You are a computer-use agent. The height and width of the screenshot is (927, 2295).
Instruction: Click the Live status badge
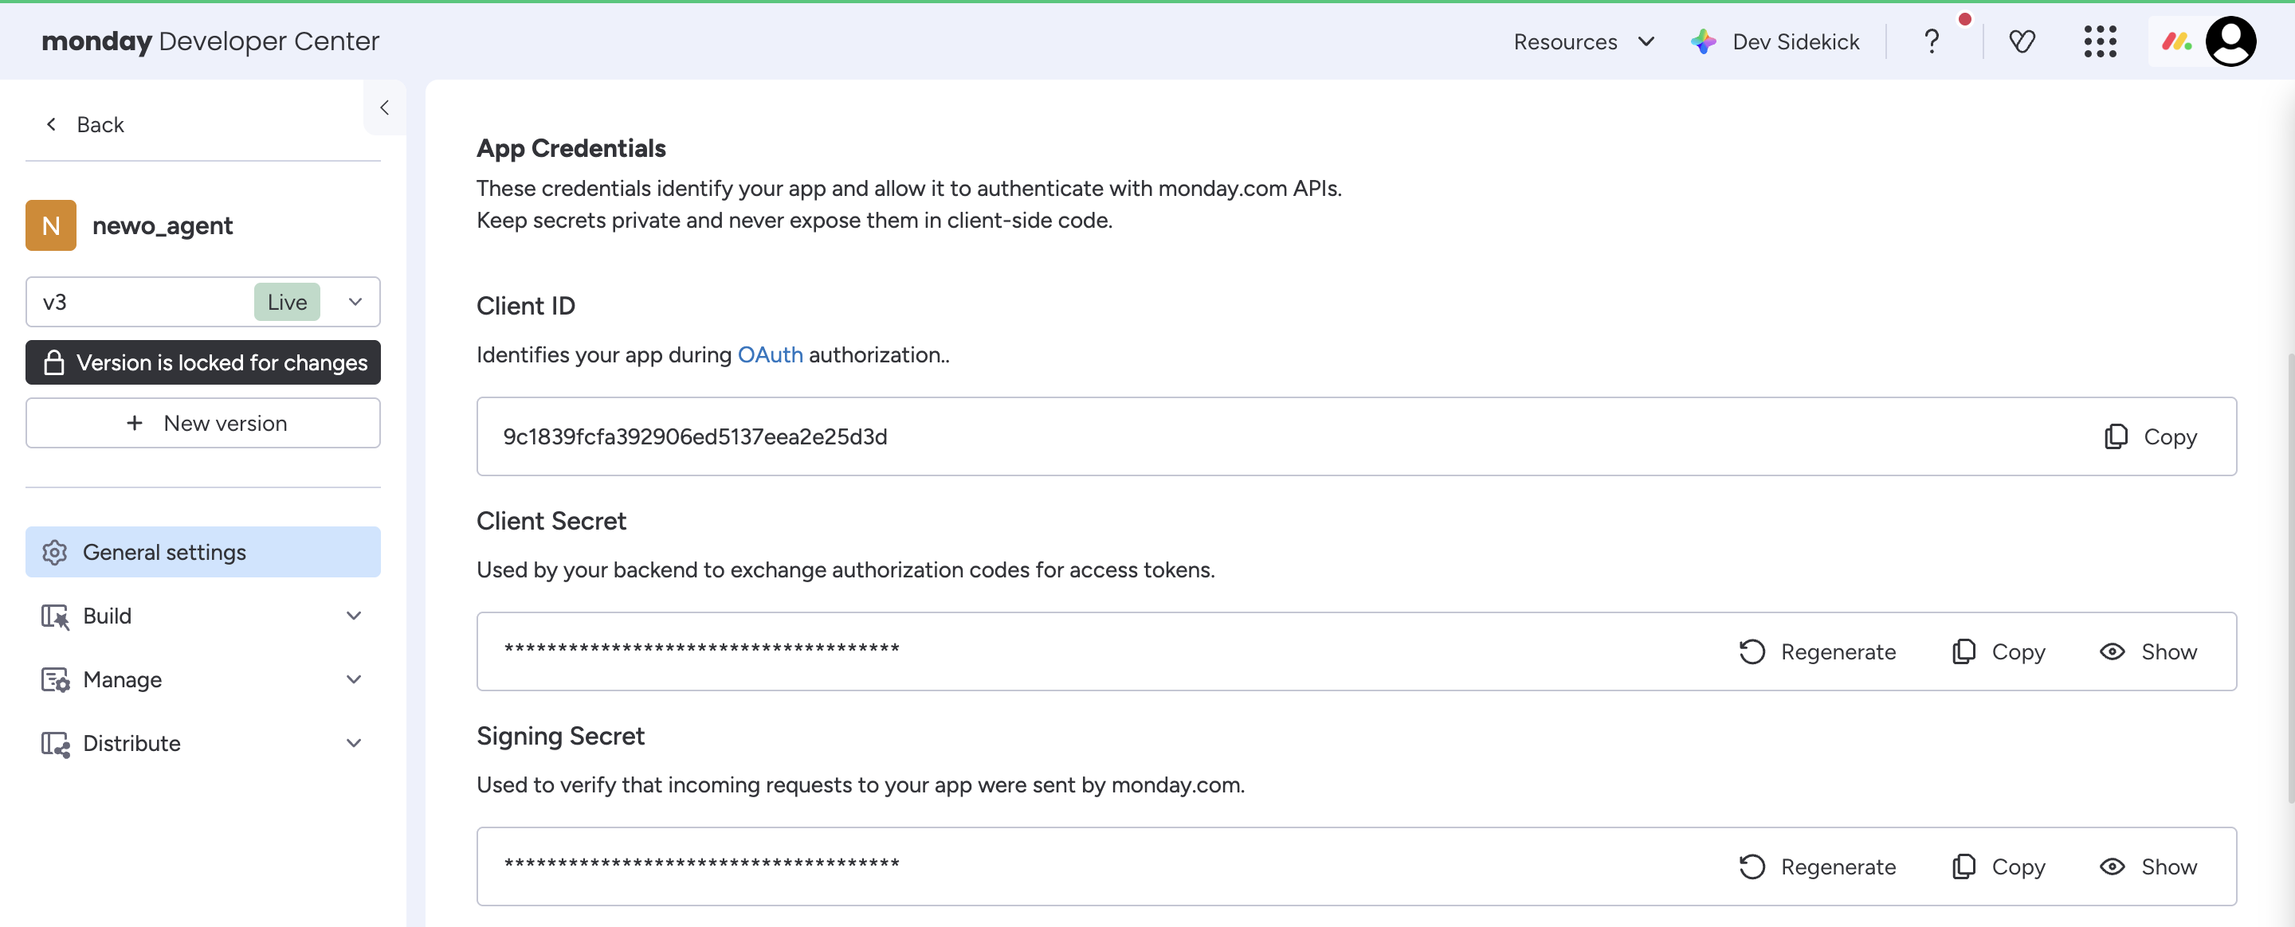coord(287,302)
